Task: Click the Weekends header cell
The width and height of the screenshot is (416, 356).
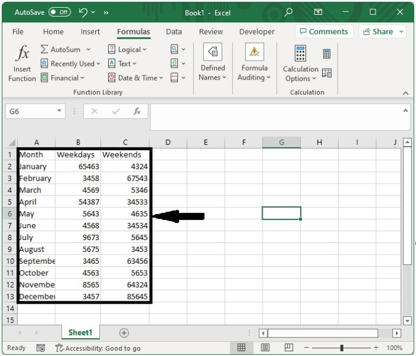Action: [125, 155]
